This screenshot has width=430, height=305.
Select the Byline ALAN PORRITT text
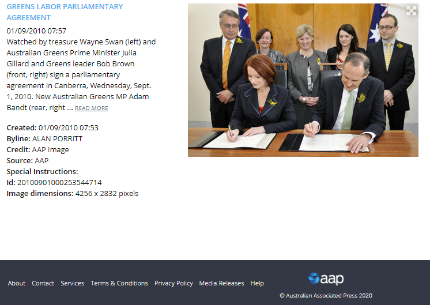44,138
